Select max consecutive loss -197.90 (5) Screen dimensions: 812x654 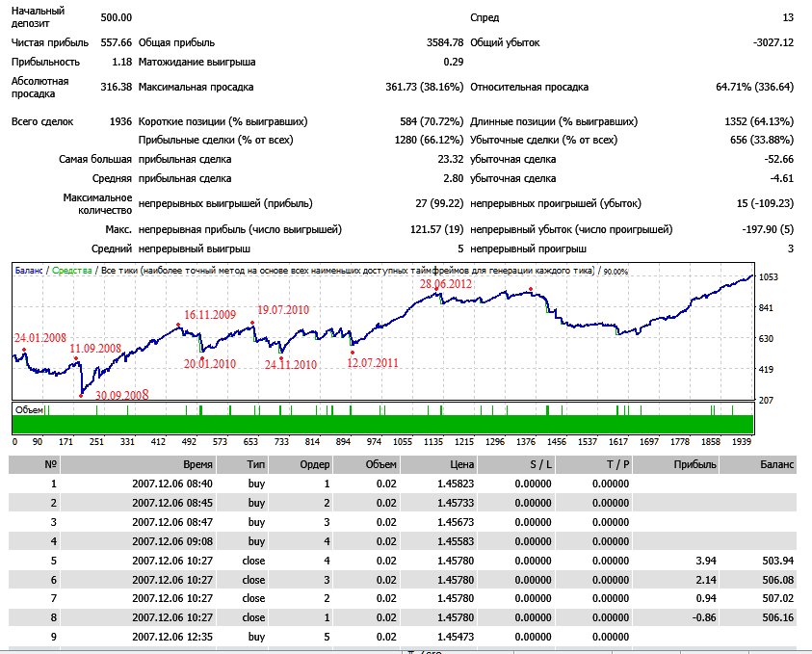click(x=768, y=229)
